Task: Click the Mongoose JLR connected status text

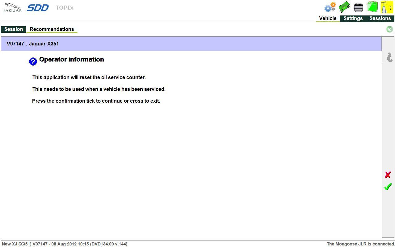Action: (360, 244)
